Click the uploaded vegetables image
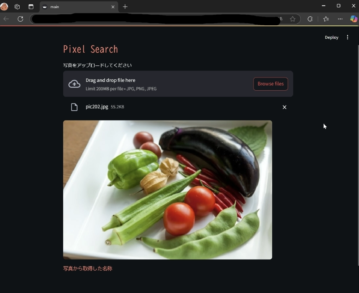The image size is (359, 293). 167,190
